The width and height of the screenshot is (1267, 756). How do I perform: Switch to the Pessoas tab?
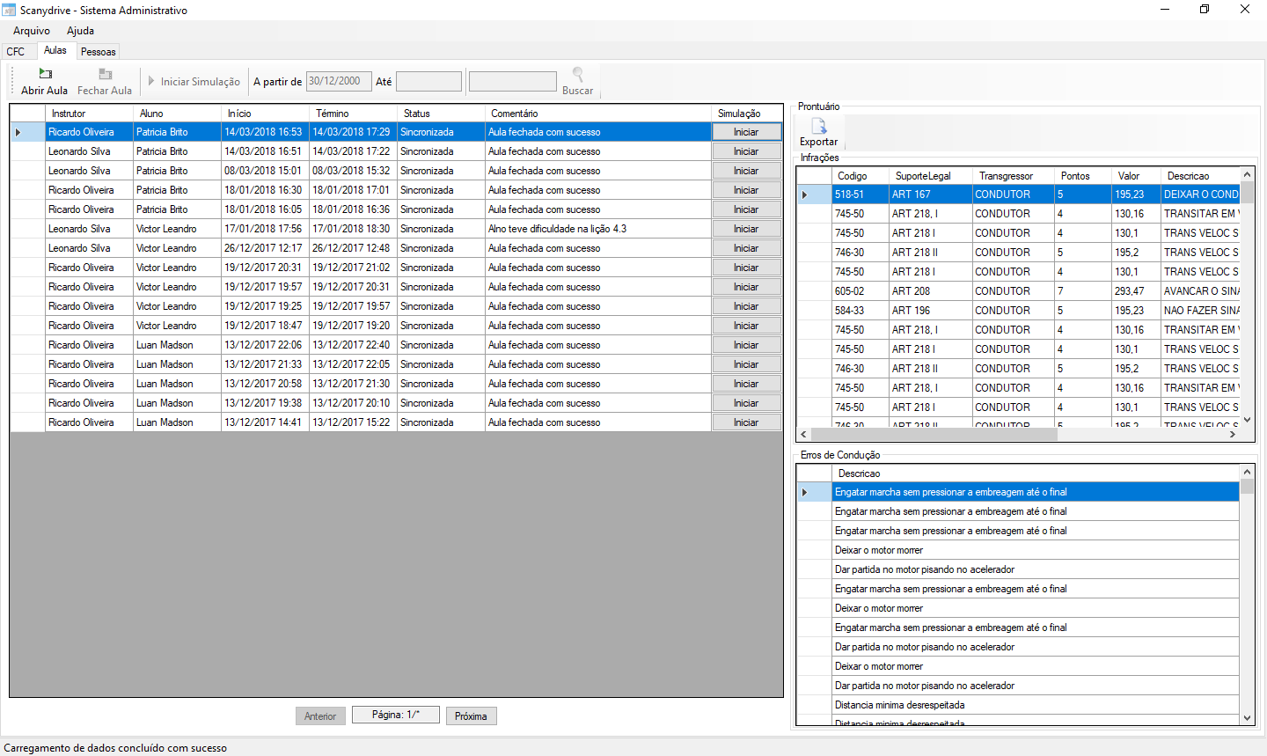click(x=98, y=52)
